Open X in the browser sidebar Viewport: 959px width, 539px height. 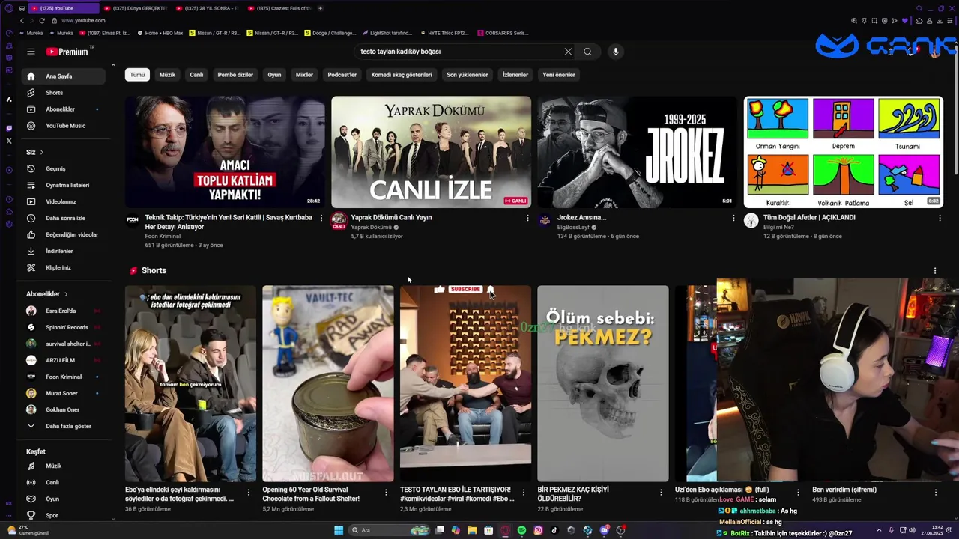tap(9, 141)
